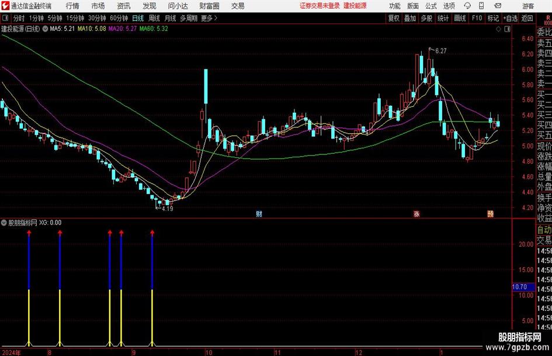Open the messages envelope icon
The height and width of the screenshot is (356, 552).
[x=498, y=6]
